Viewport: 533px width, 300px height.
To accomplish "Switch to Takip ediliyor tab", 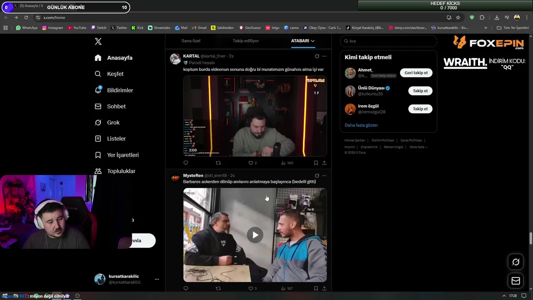I will click(246, 41).
